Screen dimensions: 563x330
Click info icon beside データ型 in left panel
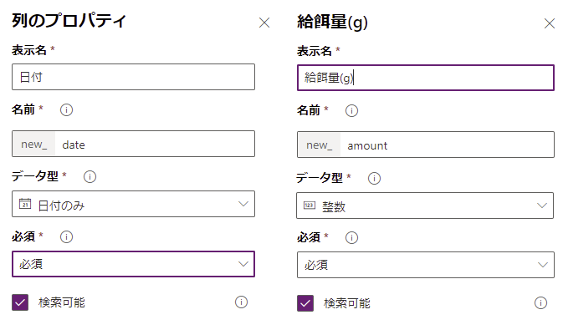pos(90,176)
